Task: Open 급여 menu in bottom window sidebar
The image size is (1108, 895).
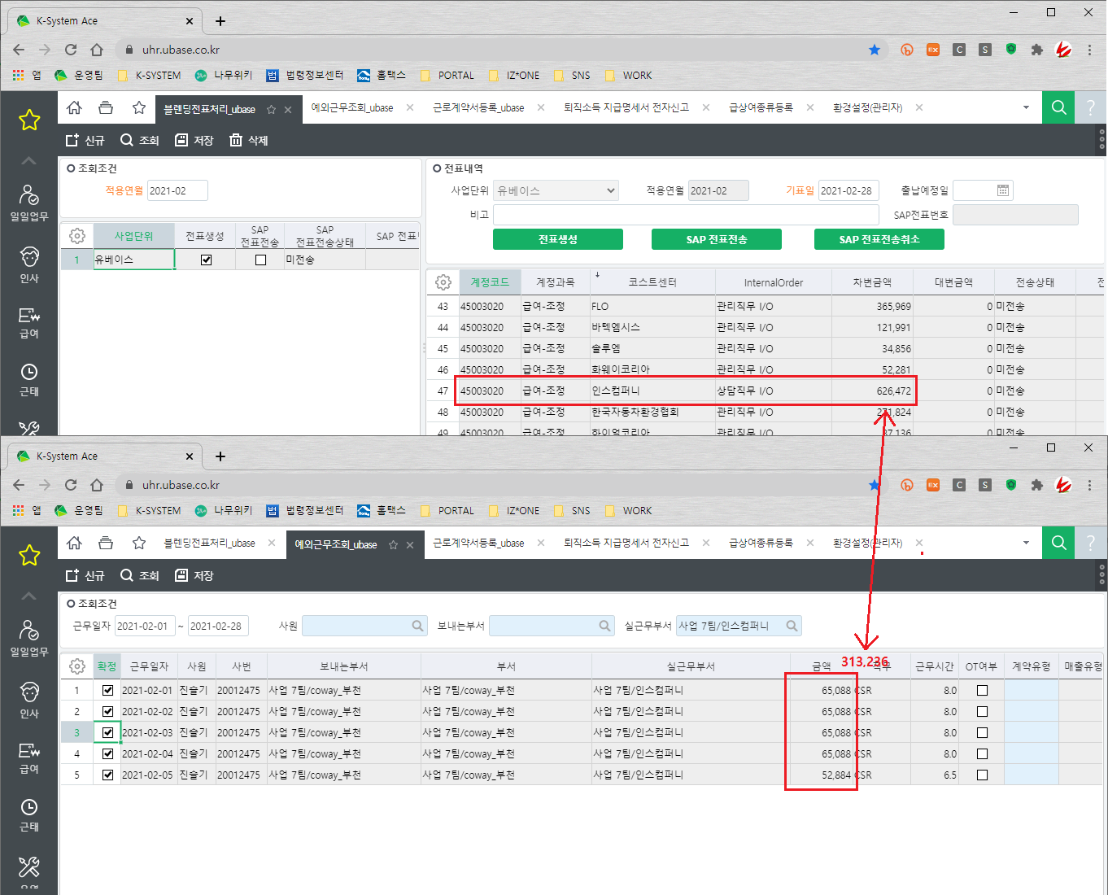Action: point(29,758)
